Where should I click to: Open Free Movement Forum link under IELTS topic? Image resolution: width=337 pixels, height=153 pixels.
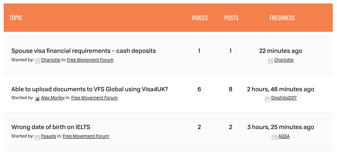(86, 136)
